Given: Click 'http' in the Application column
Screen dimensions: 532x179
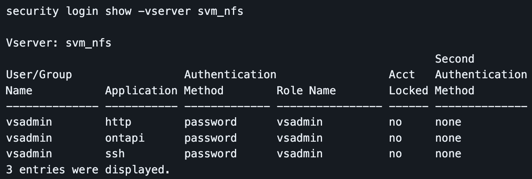Looking at the screenshot, I should 118,122.
